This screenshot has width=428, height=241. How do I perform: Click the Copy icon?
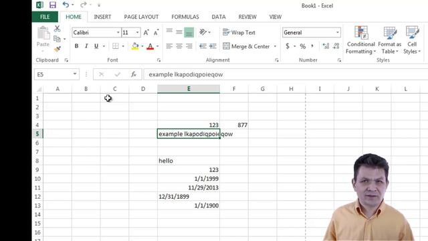coord(57,39)
